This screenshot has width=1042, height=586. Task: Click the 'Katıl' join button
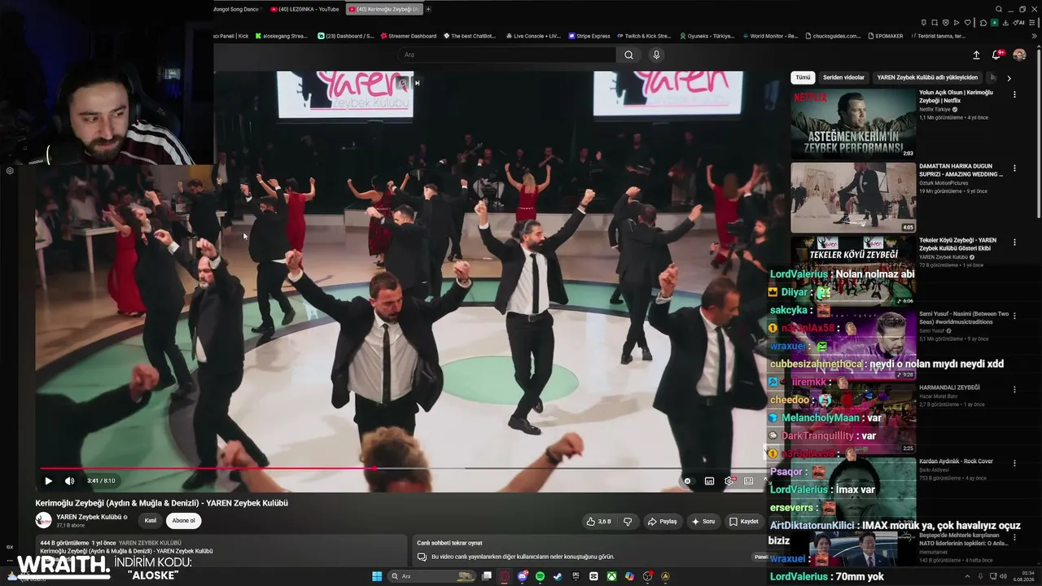tap(150, 521)
